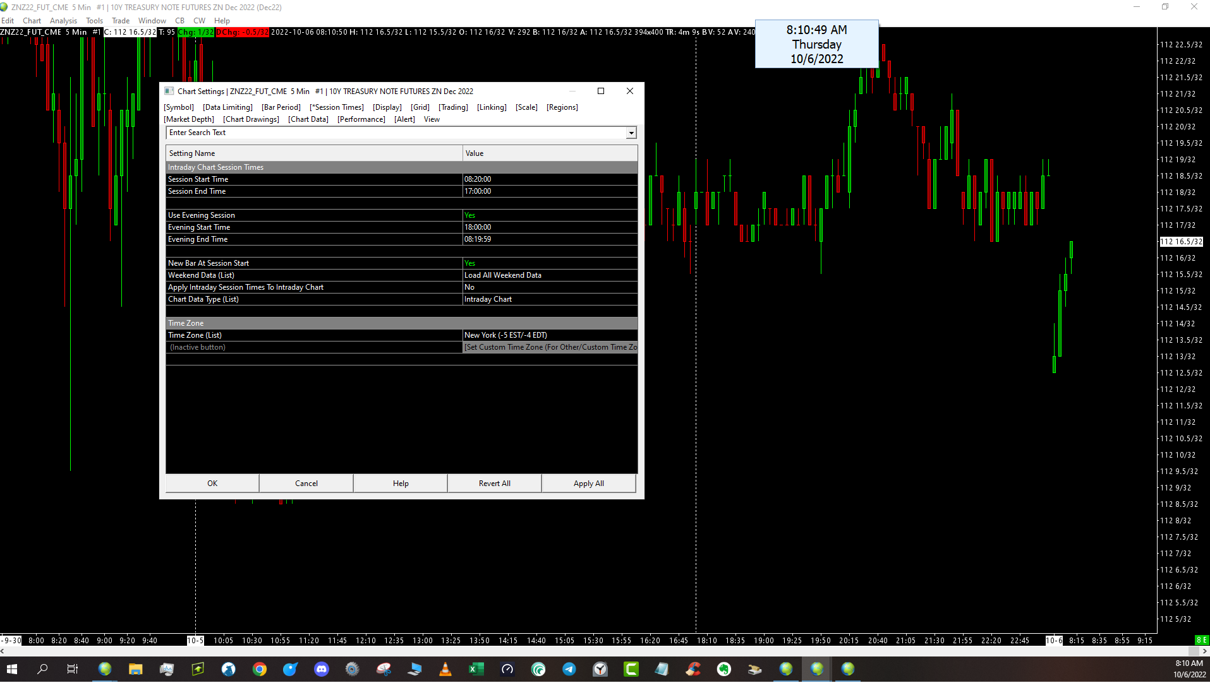
Task: Switch to the Display tab
Action: 387,107
